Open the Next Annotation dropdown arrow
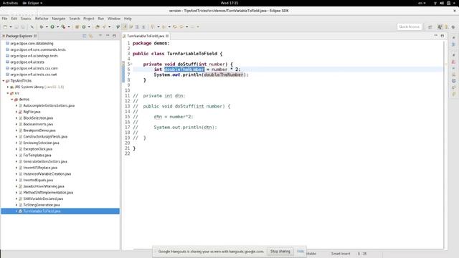This screenshot has height=258, width=459. click(x=158, y=27)
